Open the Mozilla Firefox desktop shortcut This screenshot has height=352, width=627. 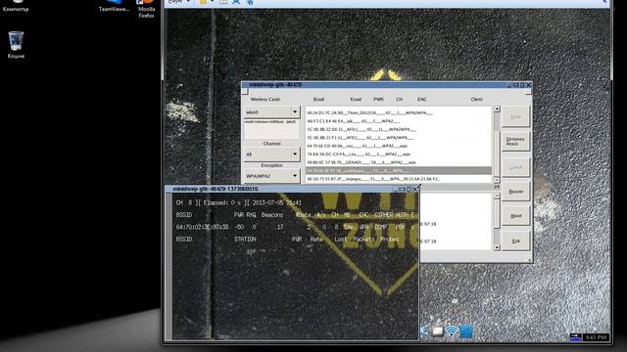pos(146,9)
